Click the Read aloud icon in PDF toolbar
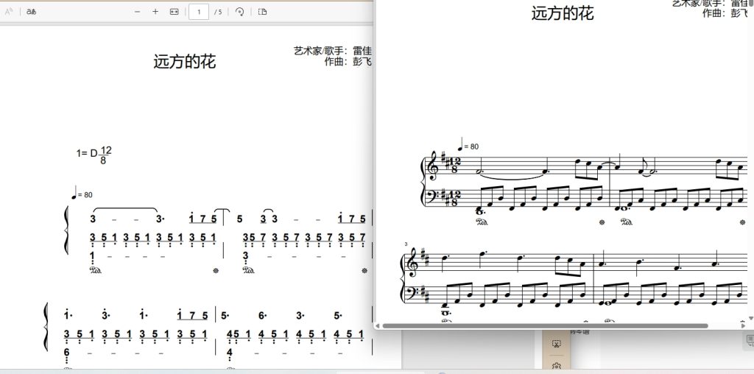 9,12
